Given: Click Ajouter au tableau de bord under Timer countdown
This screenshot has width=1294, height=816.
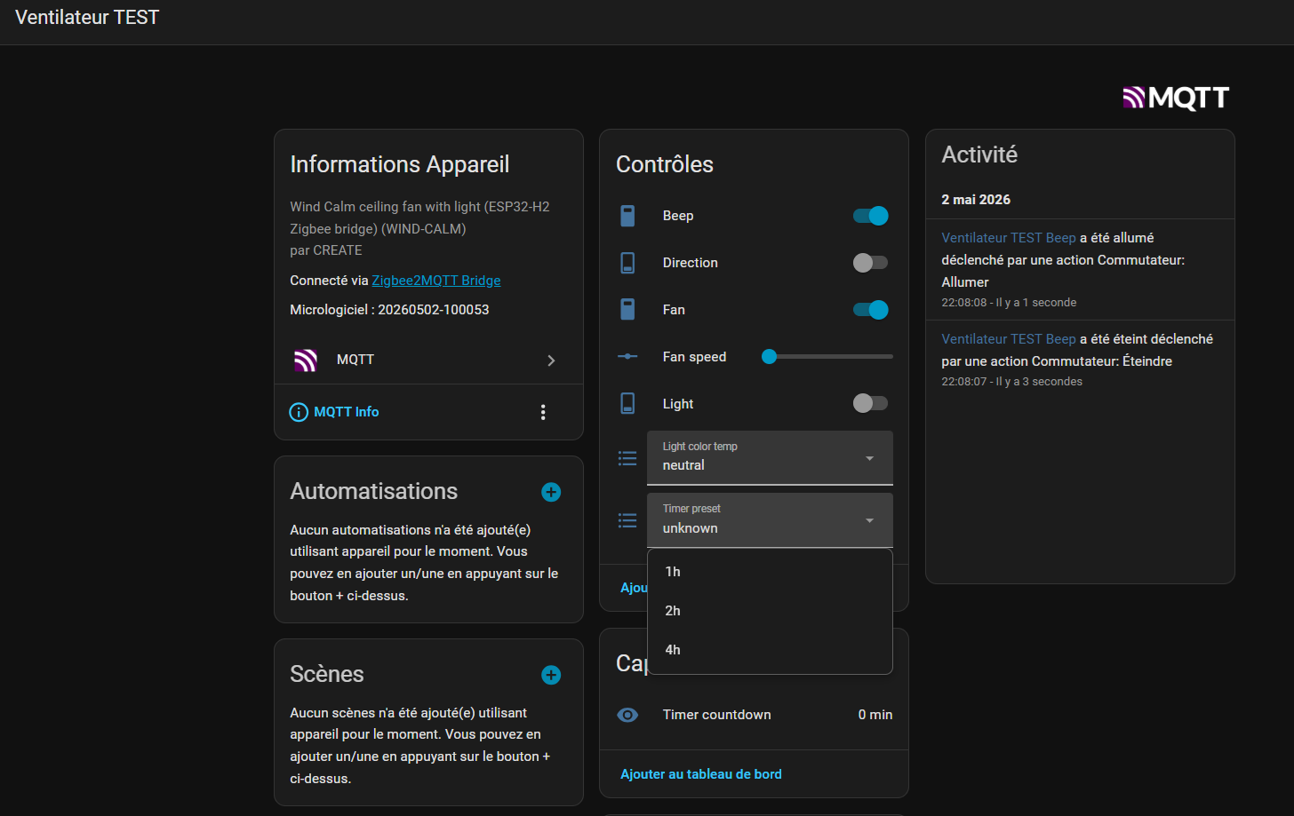Looking at the screenshot, I should (701, 774).
